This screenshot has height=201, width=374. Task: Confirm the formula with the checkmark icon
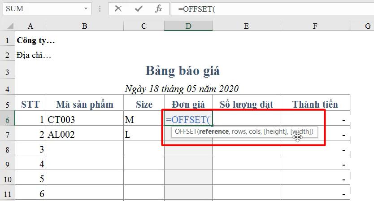tap(138, 9)
